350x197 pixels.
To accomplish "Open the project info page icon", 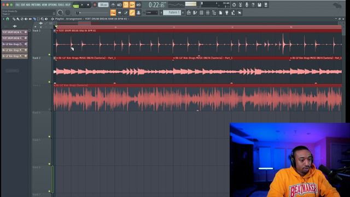I will (x=220, y=13).
